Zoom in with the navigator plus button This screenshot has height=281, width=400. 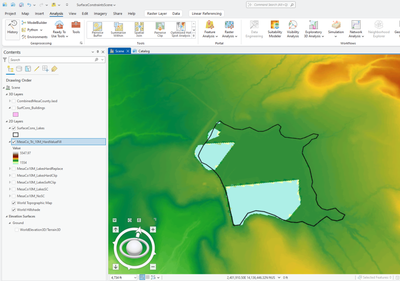click(x=153, y=229)
